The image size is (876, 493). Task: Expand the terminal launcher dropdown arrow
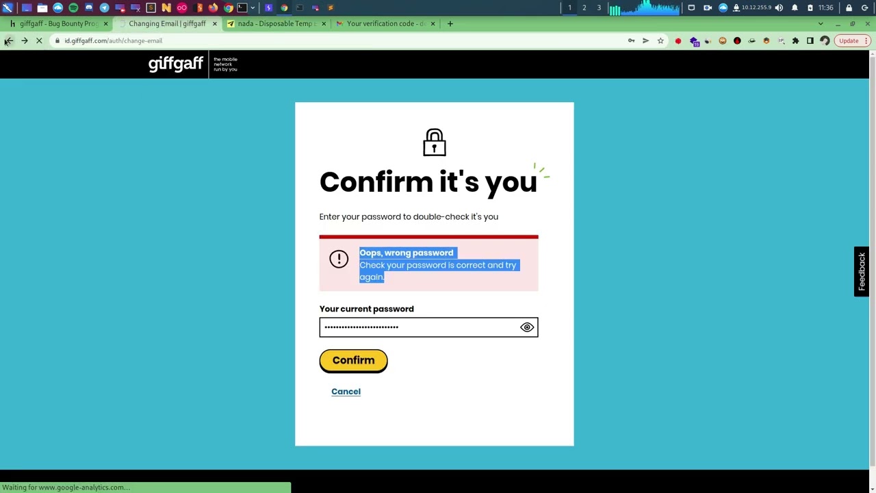click(x=253, y=8)
